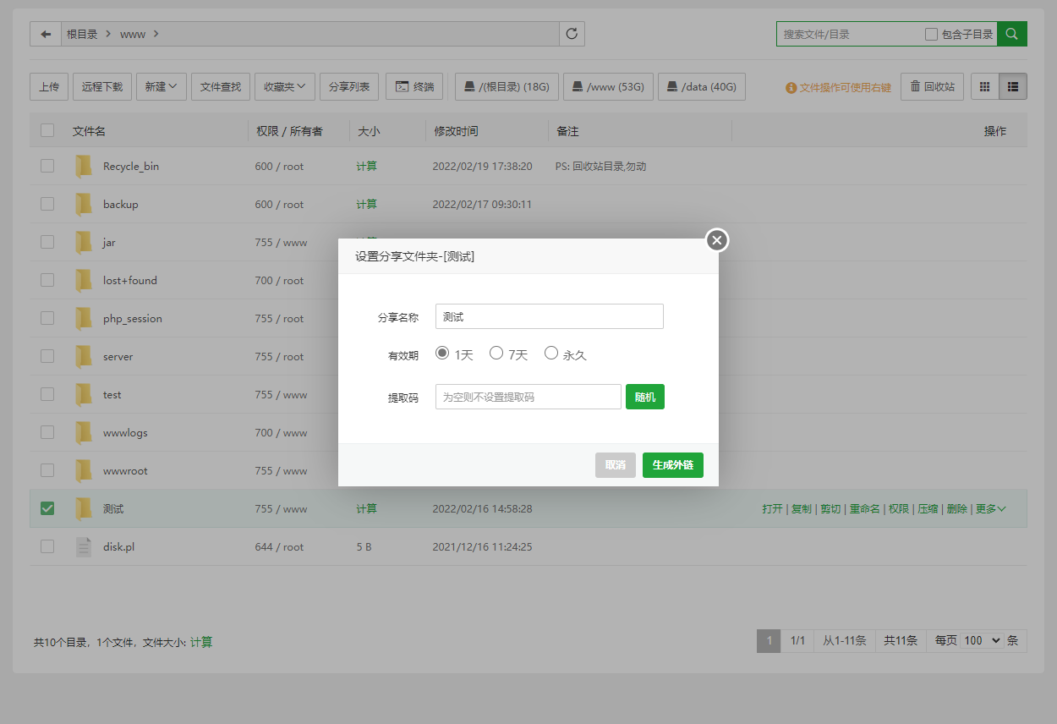Image resolution: width=1057 pixels, height=724 pixels.
Task: Run the file search with magnifier button
Action: tap(1011, 34)
